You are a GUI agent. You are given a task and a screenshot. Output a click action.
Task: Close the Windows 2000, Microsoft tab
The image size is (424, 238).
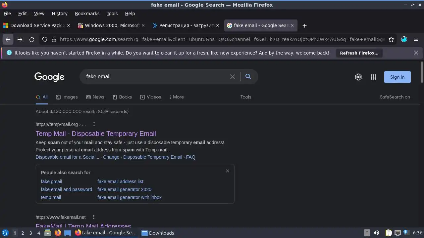(x=143, y=25)
